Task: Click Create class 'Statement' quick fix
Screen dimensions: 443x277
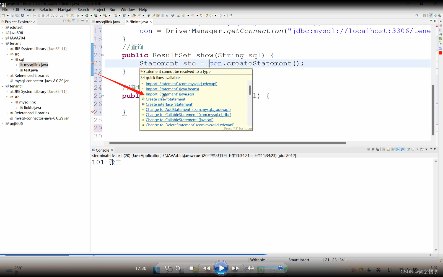Action: coord(166,99)
